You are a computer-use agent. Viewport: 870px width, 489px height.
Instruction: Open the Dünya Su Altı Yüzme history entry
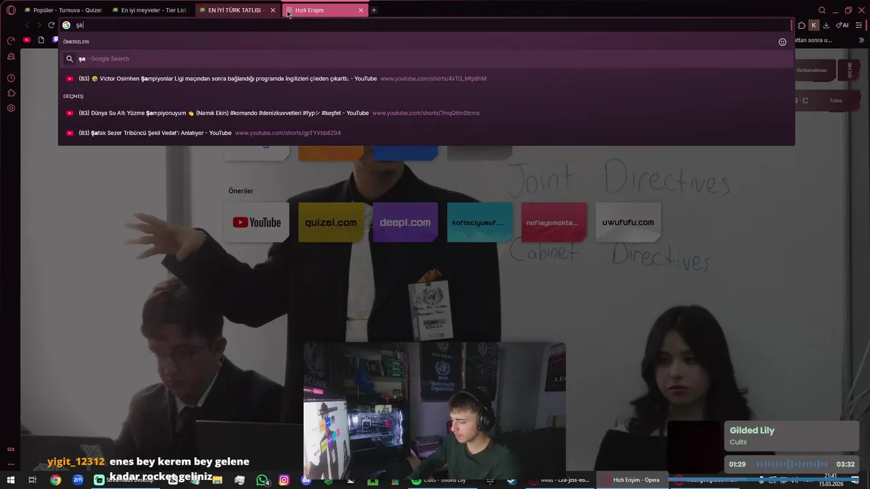(427, 113)
